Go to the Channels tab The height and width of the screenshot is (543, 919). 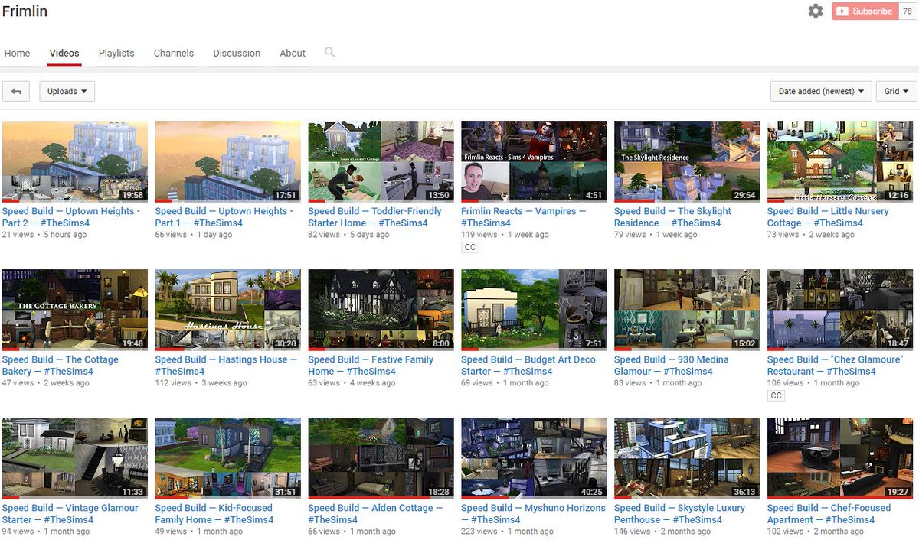tap(174, 53)
